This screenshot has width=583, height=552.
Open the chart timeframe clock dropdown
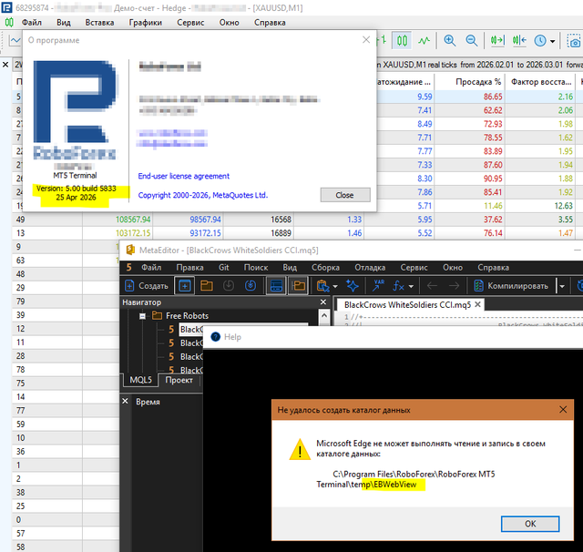[545, 41]
